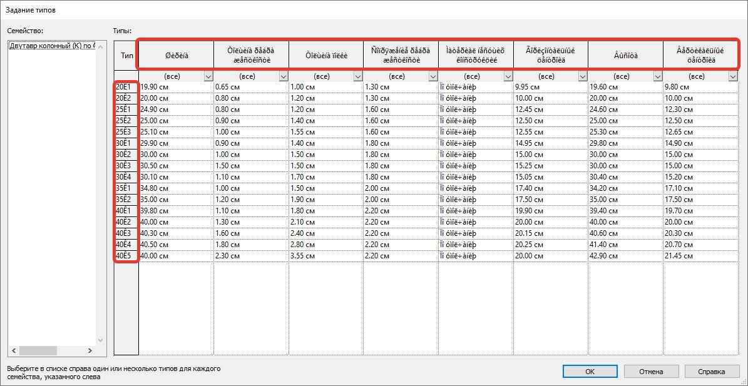Open filter dropdown of column with 19.60 см

click(658, 76)
